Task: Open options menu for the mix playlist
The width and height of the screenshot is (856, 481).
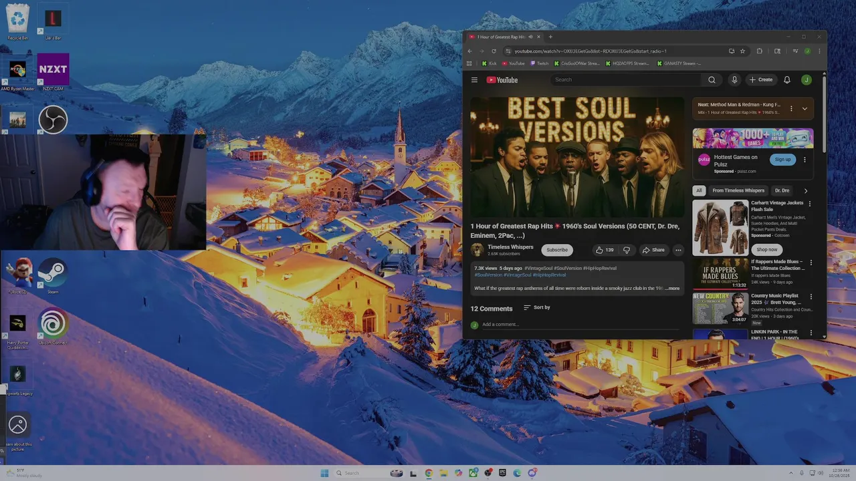Action: pyautogui.click(x=791, y=108)
